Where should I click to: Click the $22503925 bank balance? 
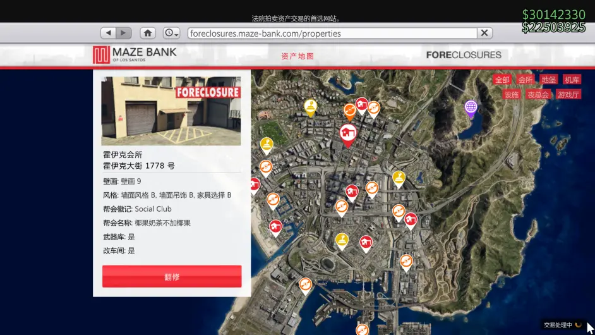(x=554, y=27)
